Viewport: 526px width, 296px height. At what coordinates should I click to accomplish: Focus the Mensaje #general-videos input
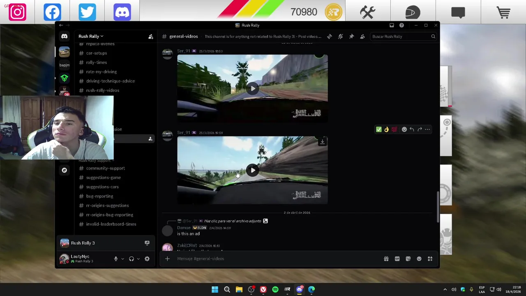pyautogui.click(x=275, y=259)
